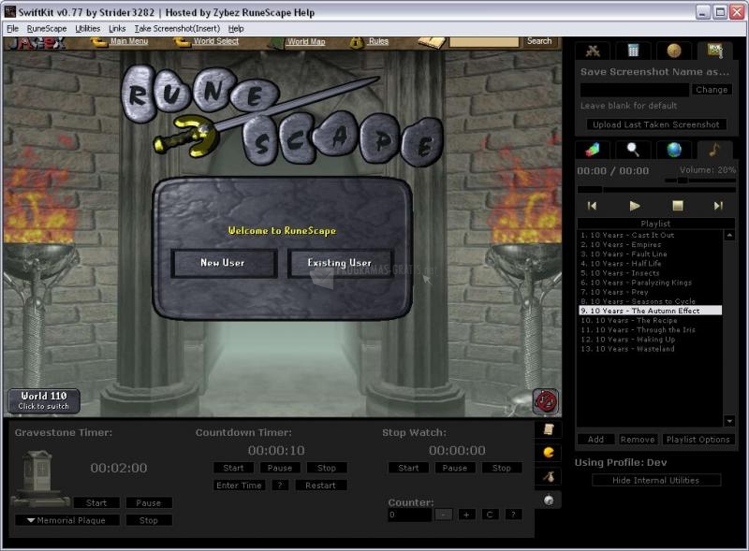Pause the Countdown Timer

click(280, 468)
